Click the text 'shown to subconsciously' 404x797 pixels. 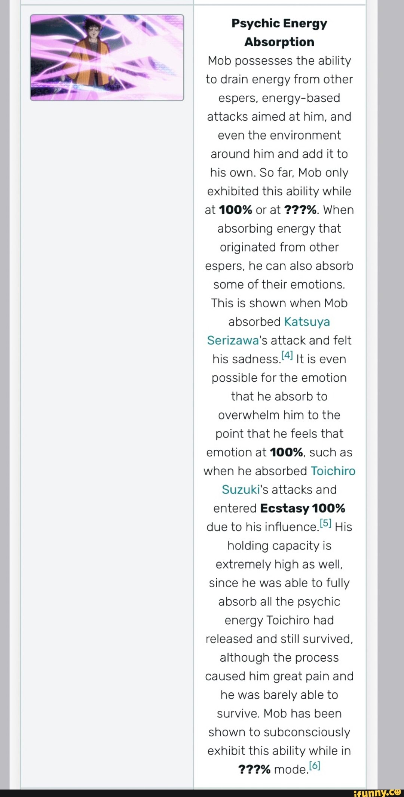(x=279, y=732)
